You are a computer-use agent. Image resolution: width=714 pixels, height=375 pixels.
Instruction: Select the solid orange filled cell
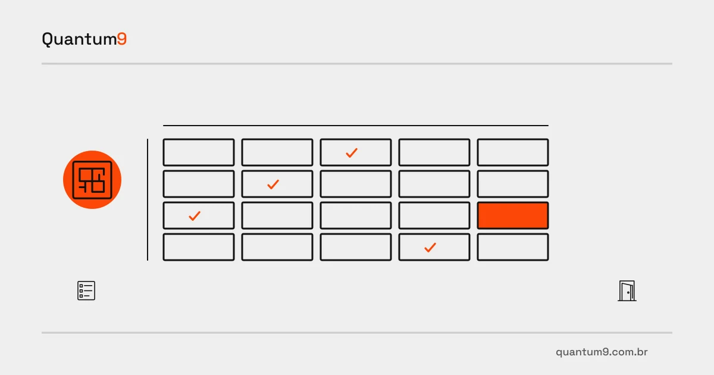pos(513,215)
